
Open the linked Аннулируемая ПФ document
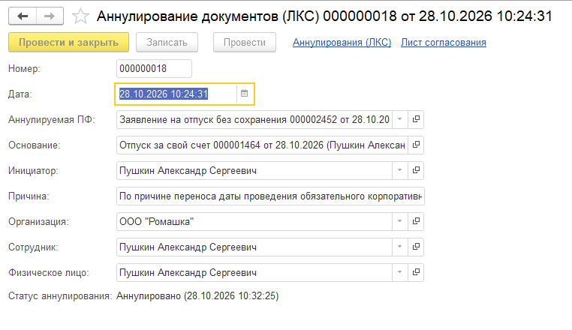point(416,119)
